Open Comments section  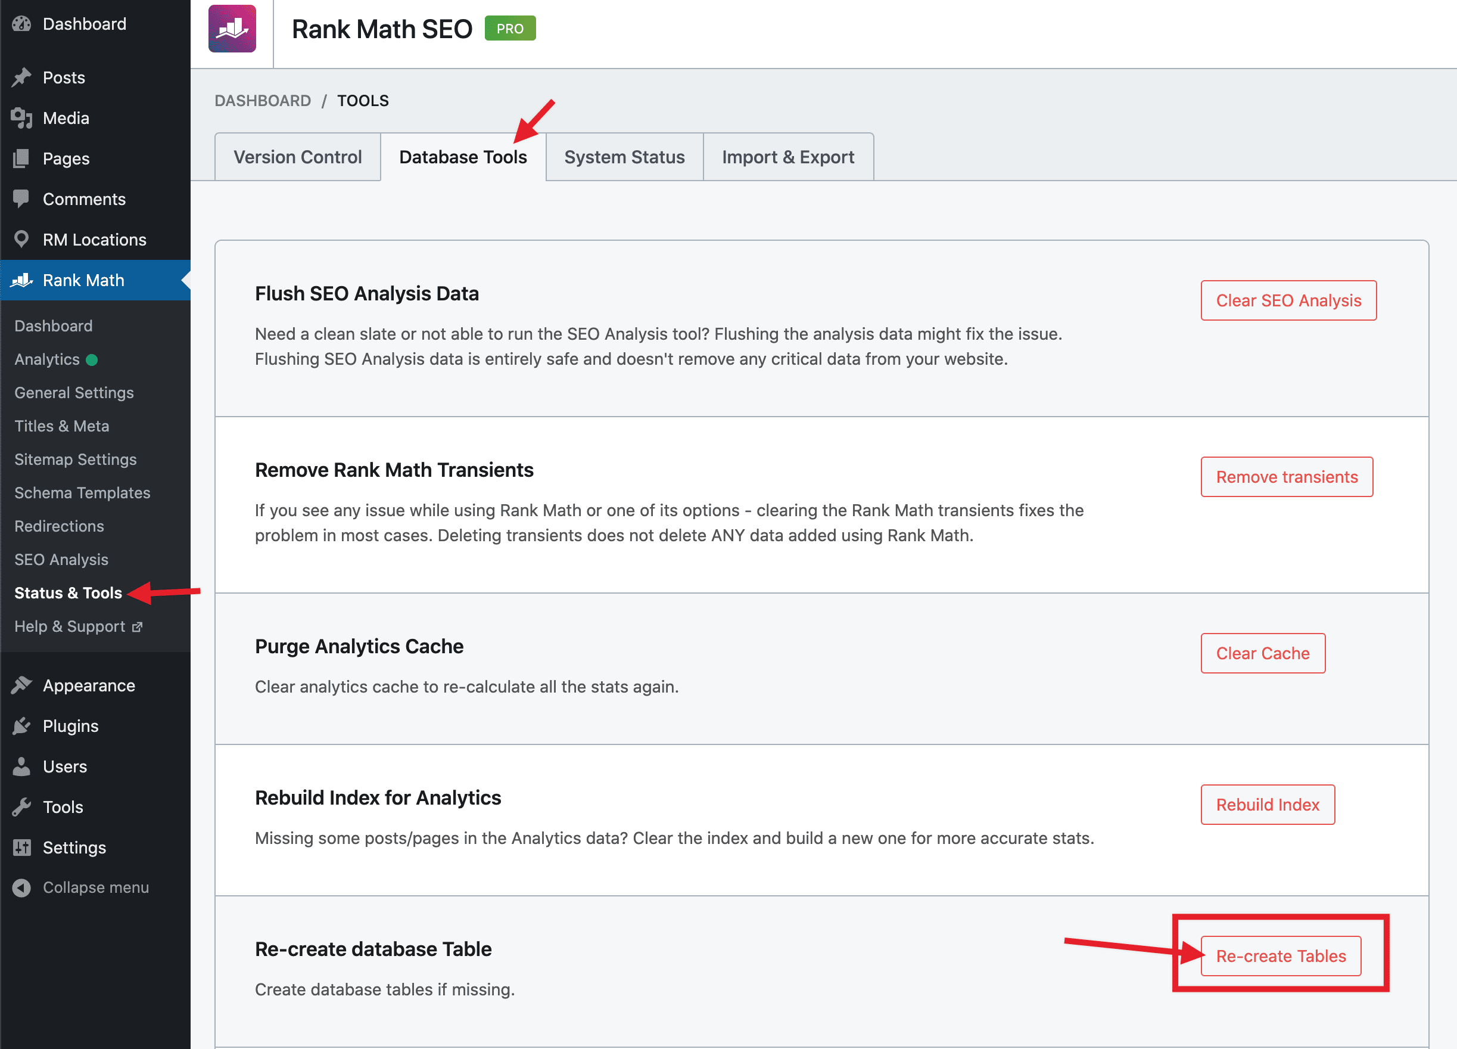tap(85, 199)
